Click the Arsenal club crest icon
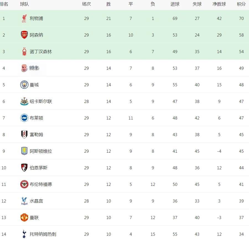The width and height of the screenshot is (249, 239). (x=24, y=35)
